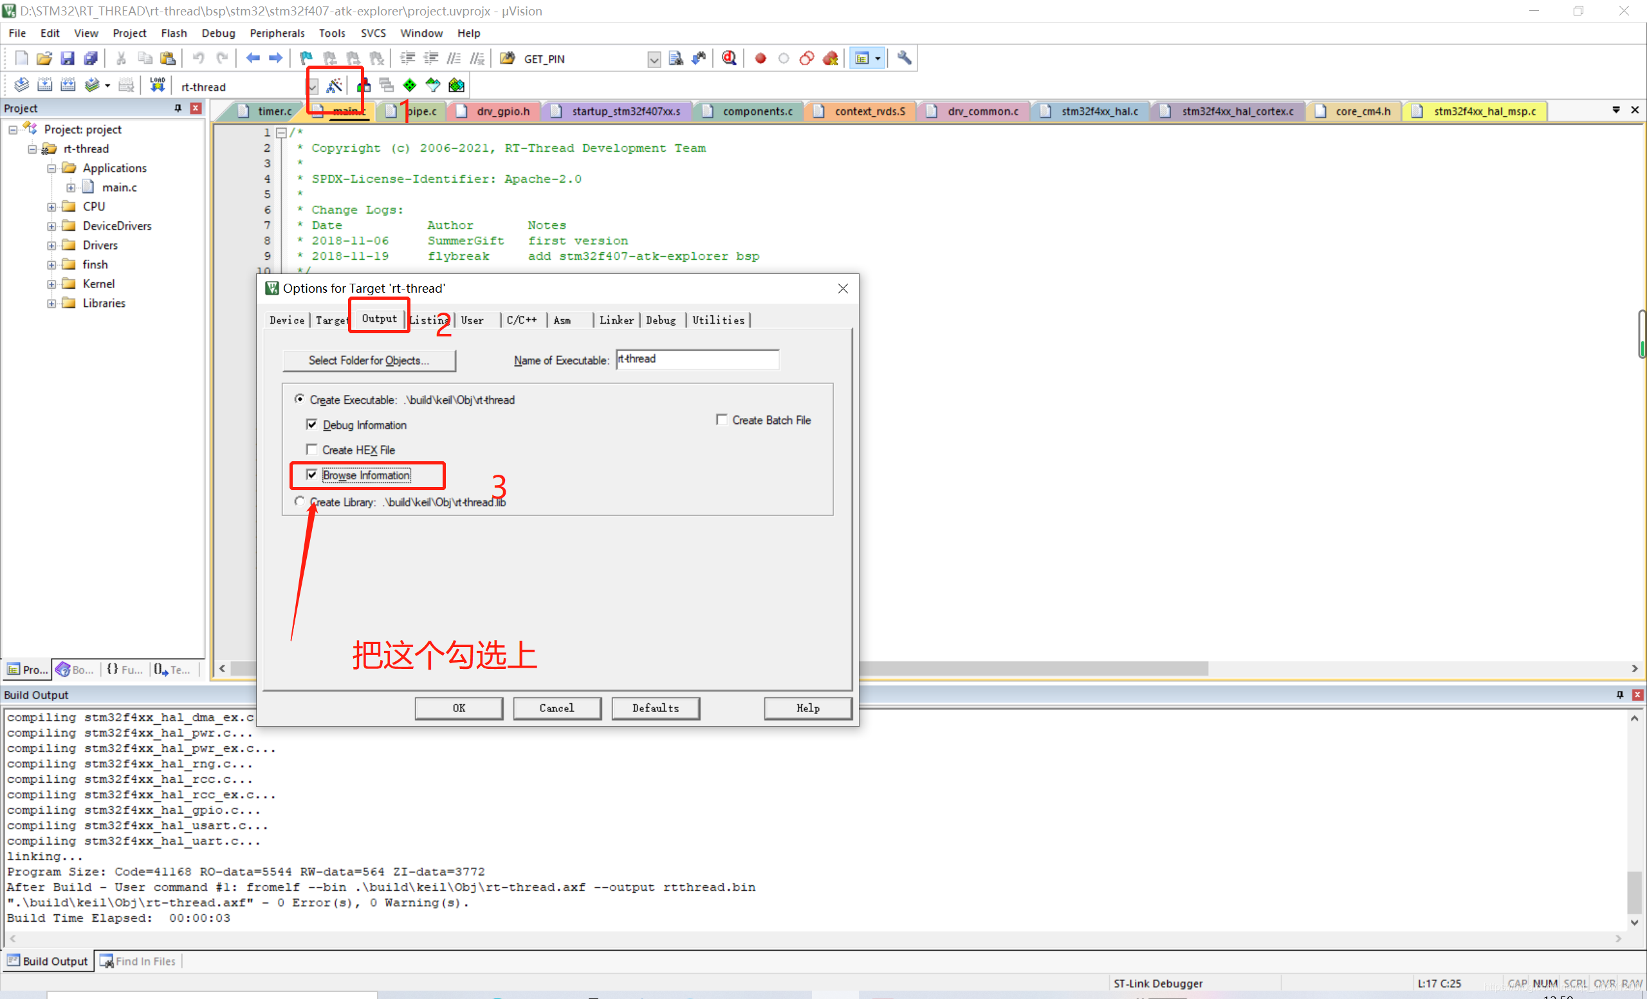1647x999 pixels.
Task: Click Name of Executable input field
Action: pyautogui.click(x=697, y=360)
